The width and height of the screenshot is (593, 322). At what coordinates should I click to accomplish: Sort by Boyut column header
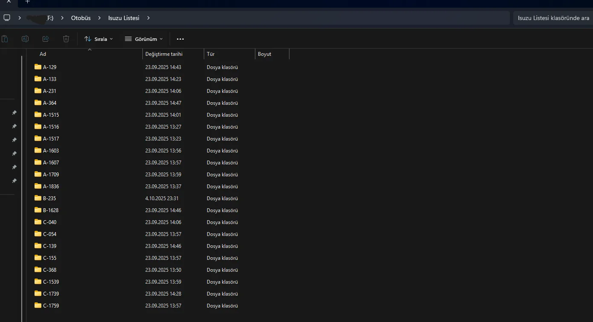(264, 54)
